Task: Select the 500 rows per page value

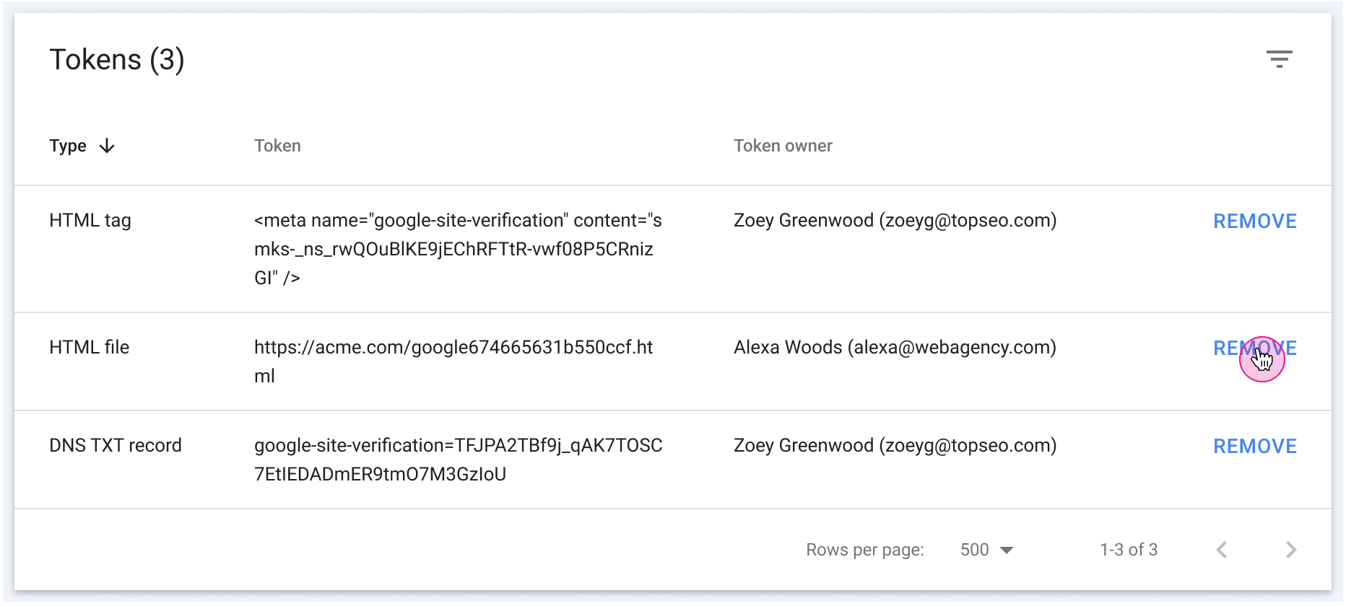Action: (974, 550)
